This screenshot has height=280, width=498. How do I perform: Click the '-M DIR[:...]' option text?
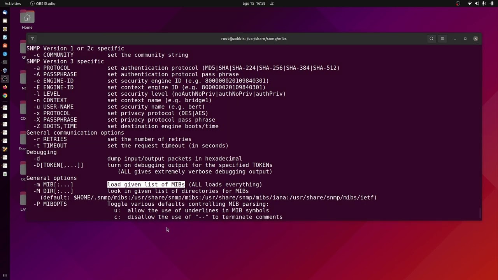(53, 191)
